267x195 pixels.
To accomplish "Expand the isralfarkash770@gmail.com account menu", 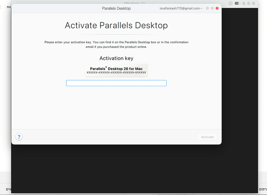I will [181, 8].
